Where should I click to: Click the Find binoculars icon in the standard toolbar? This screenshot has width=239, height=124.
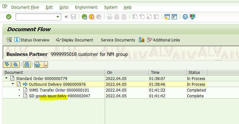click(x=117, y=17)
